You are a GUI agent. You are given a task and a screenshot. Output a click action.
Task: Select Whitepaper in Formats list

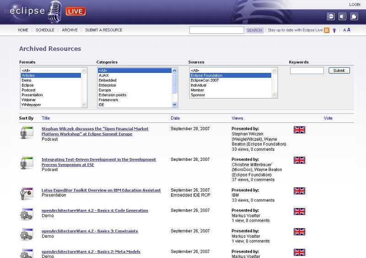51,105
